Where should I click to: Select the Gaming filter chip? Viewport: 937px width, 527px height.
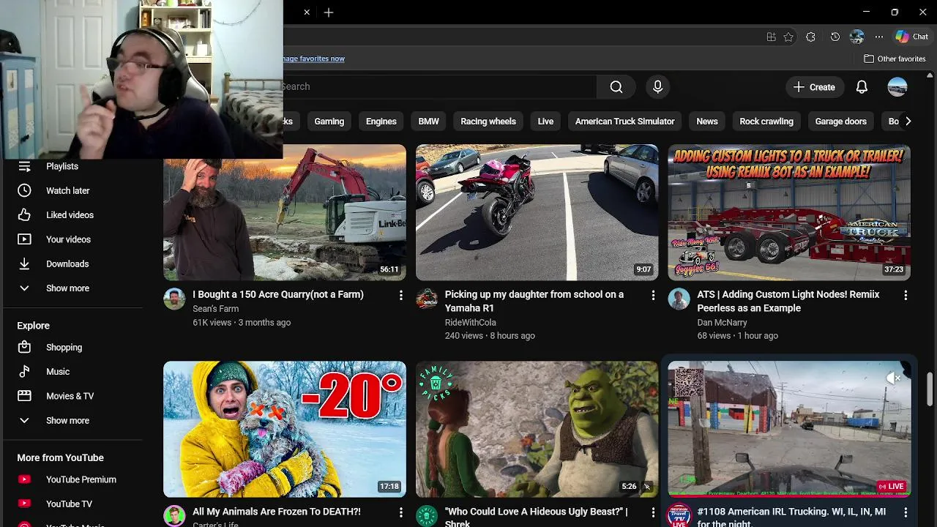tap(329, 122)
